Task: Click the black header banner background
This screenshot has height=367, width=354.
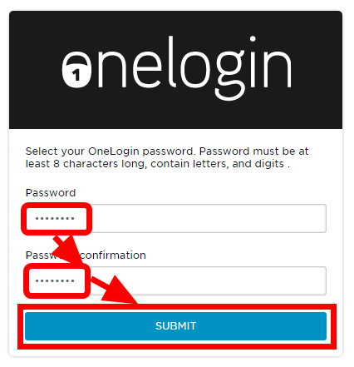Action: (176, 115)
